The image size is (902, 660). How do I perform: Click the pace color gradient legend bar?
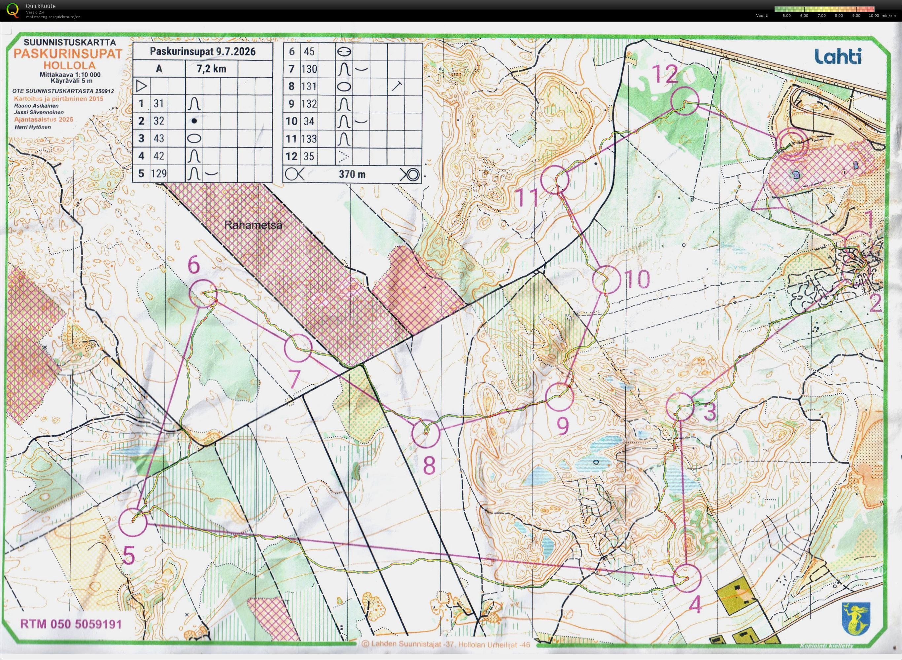824,9
